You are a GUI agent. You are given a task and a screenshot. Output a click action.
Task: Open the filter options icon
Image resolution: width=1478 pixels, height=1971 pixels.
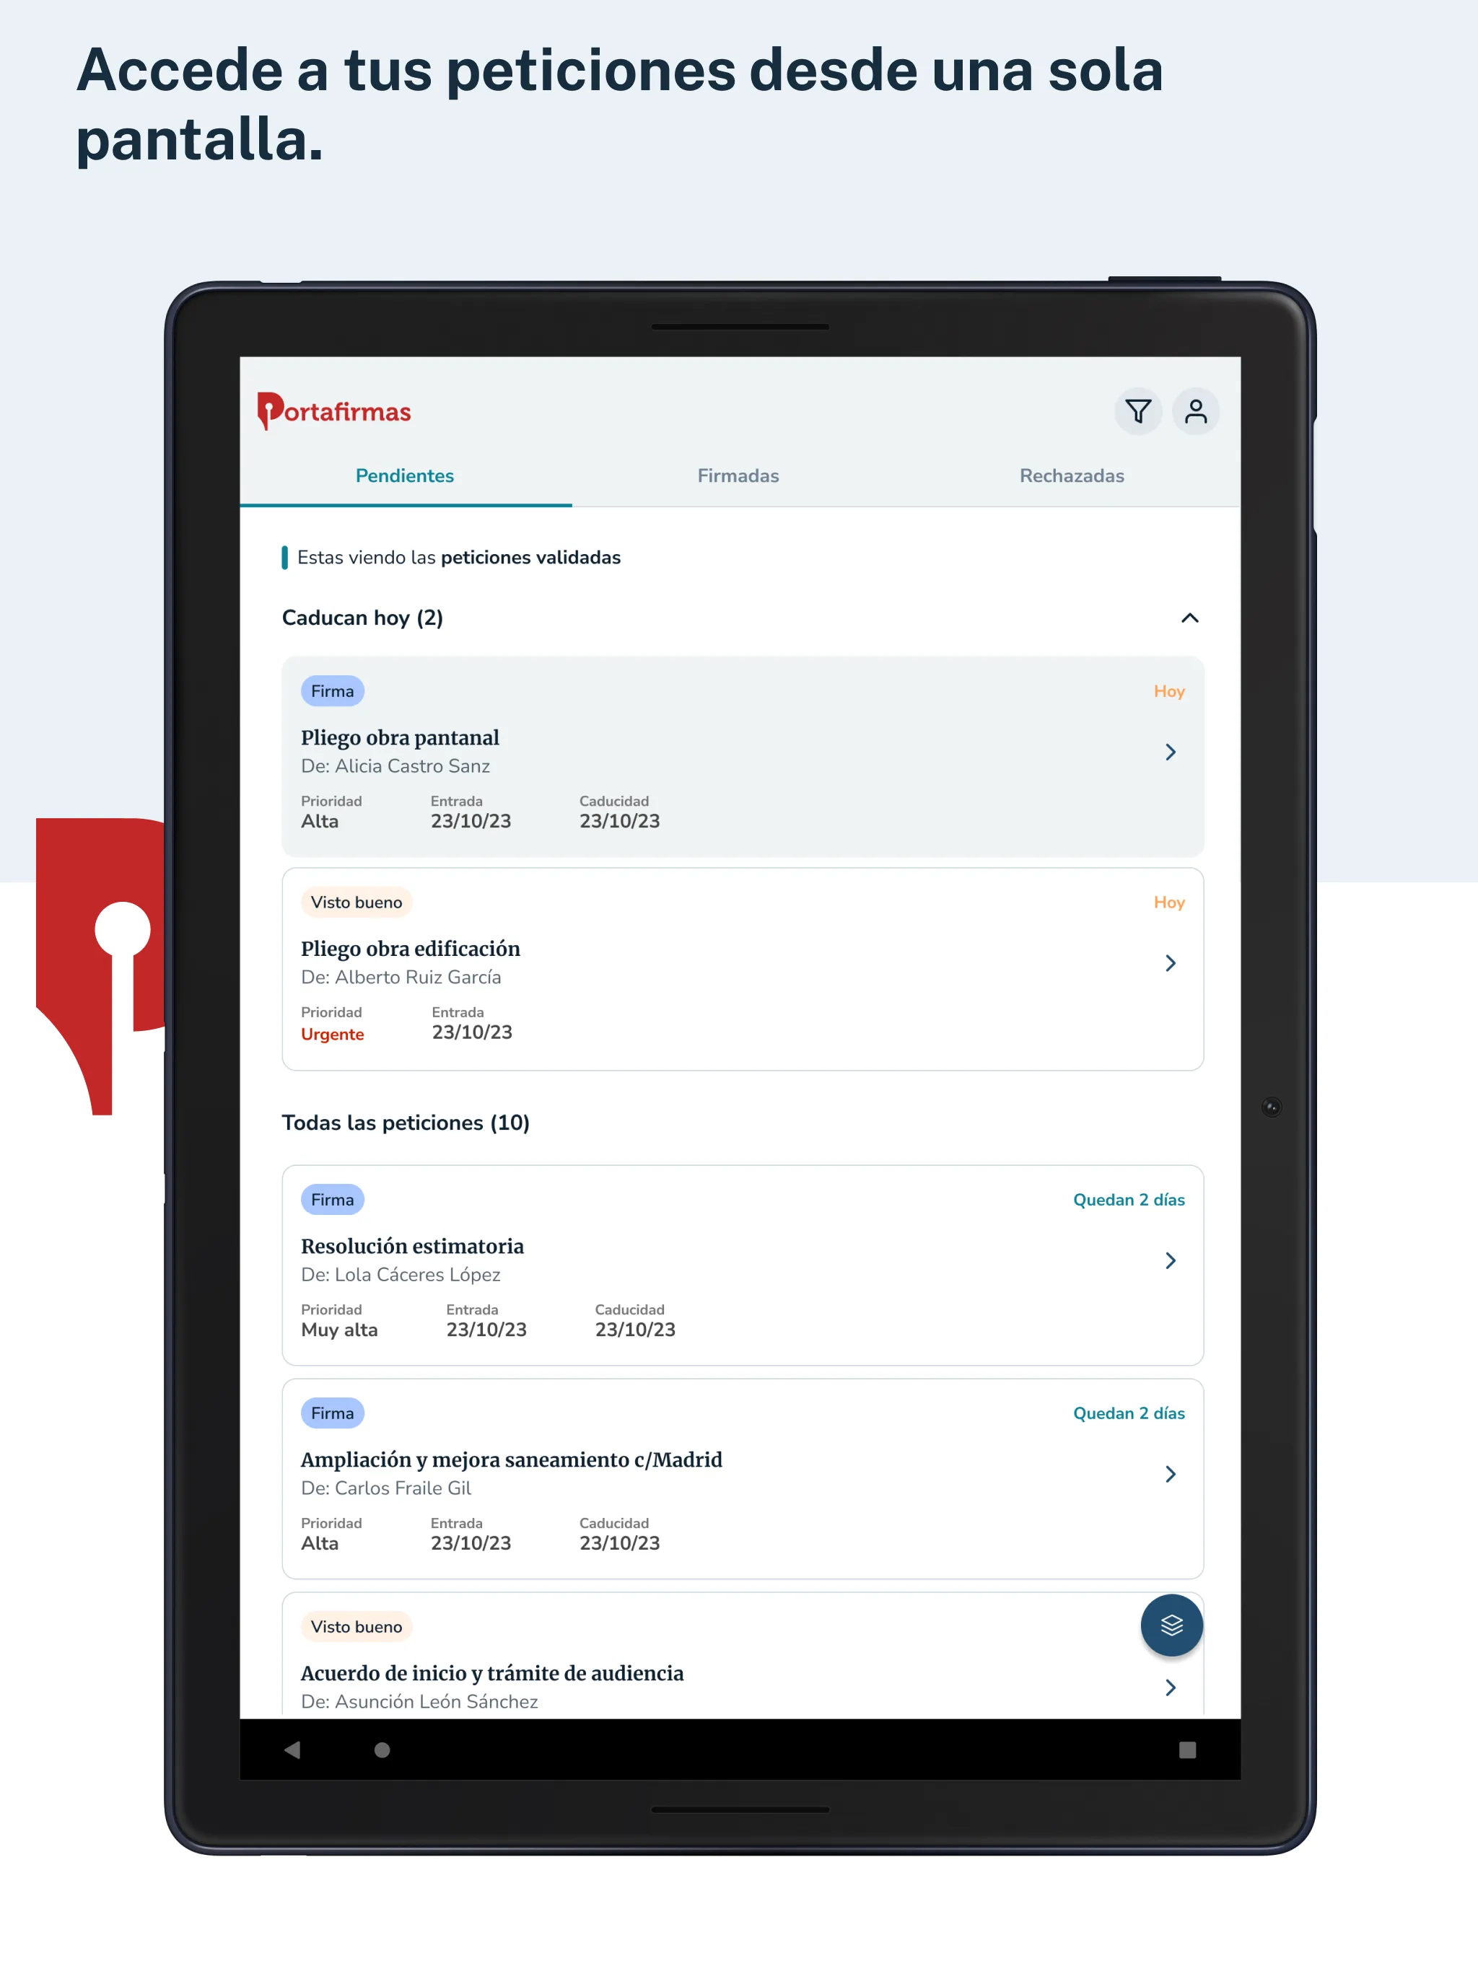point(1135,411)
